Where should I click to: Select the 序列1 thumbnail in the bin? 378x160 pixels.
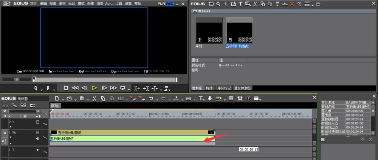(x=209, y=31)
